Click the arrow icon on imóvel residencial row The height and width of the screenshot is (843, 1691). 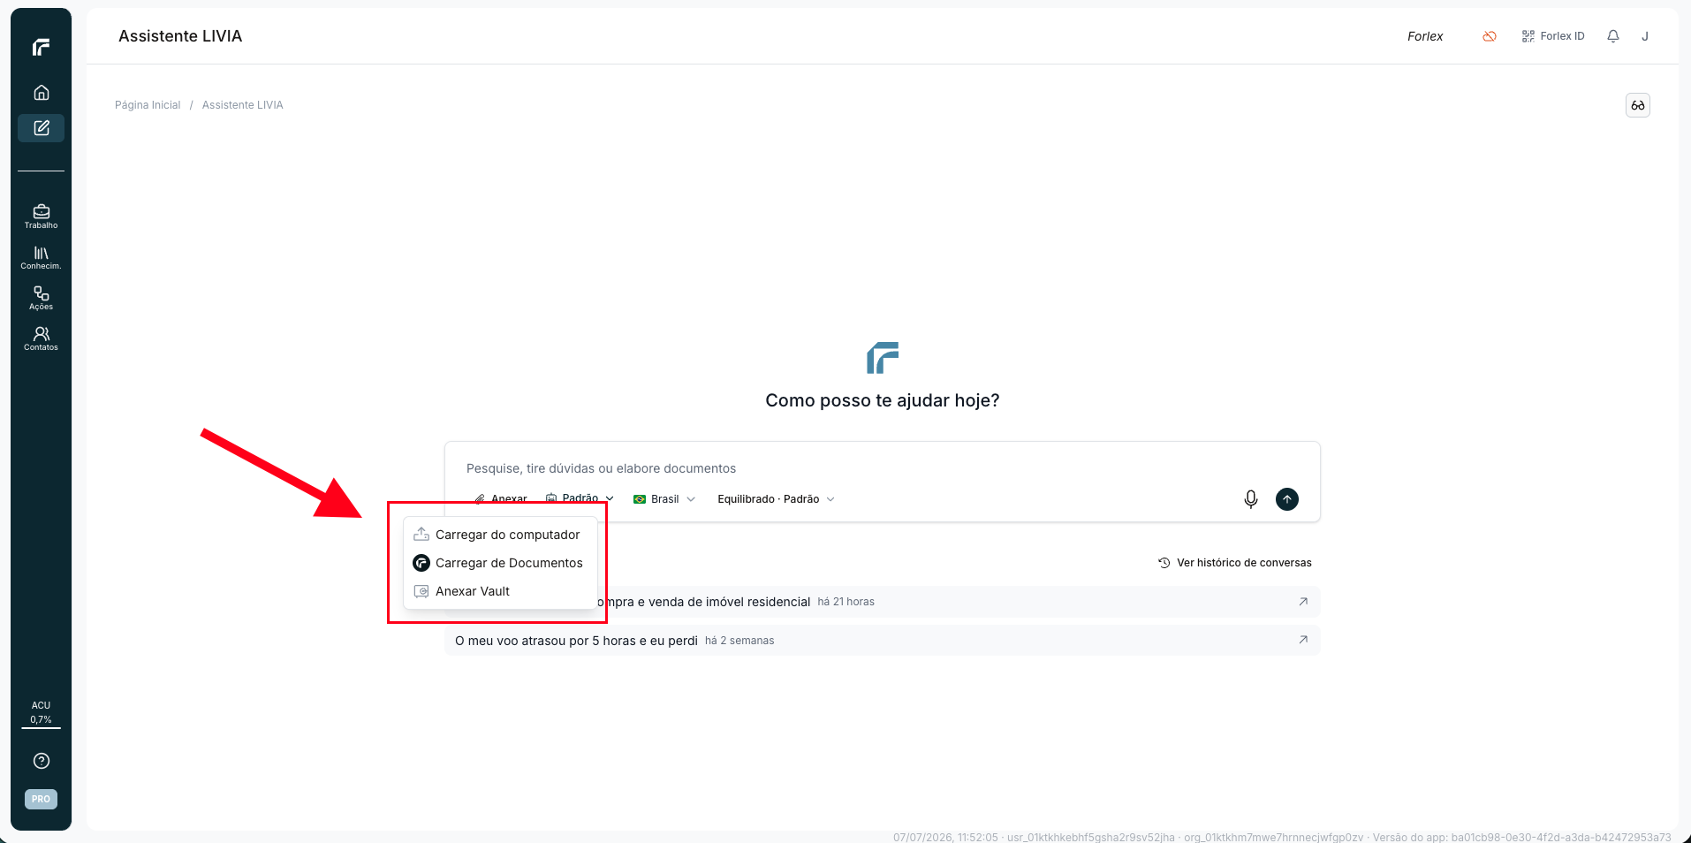point(1303,602)
